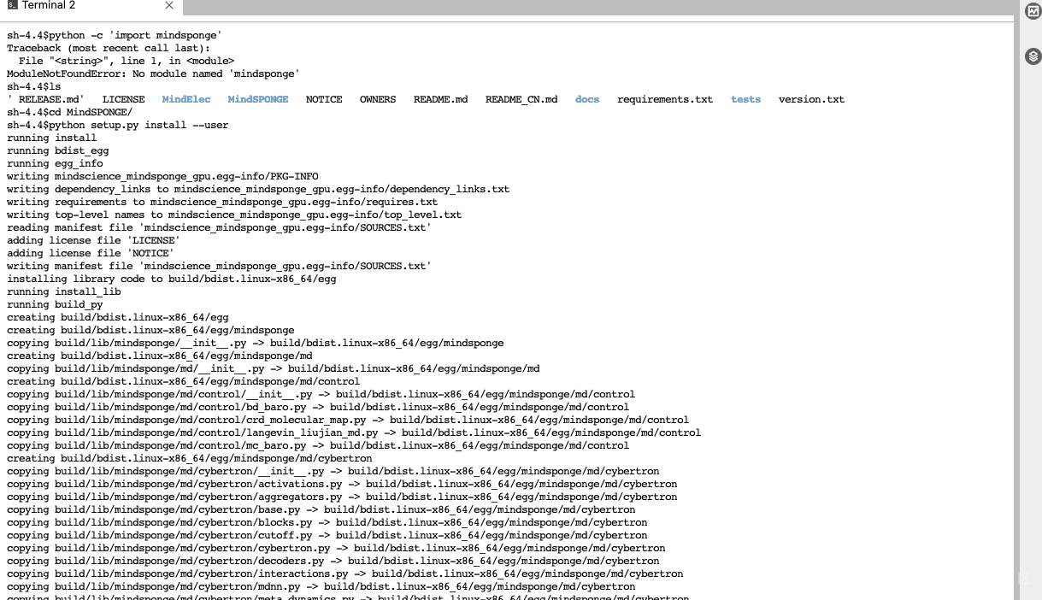Image resolution: width=1042 pixels, height=600 pixels.
Task: Click the LICENSE entry in the ls output
Action: [124, 99]
